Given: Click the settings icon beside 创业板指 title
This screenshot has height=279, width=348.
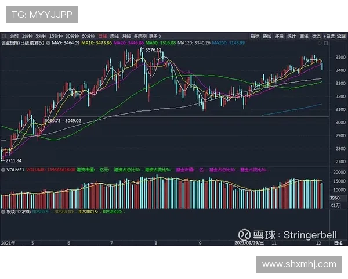Looking at the screenshot, I should pyautogui.click(x=47, y=42).
